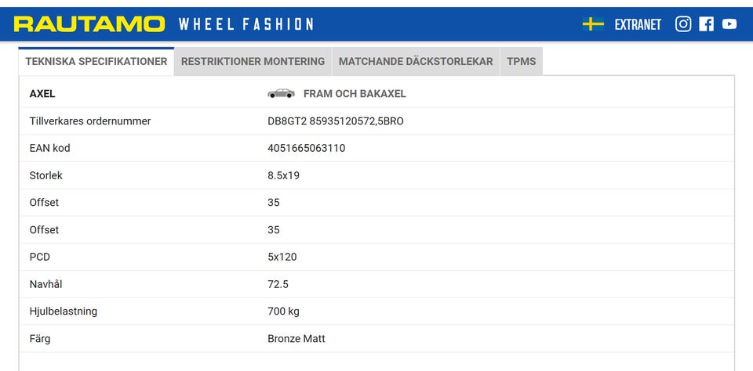Switch to the TPMS tab
Image resolution: width=753 pixels, height=371 pixels.
click(521, 61)
